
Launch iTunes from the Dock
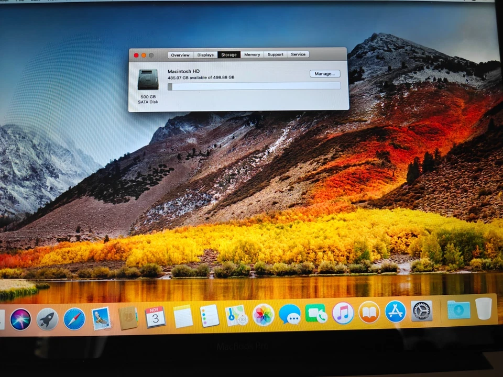[343, 314]
